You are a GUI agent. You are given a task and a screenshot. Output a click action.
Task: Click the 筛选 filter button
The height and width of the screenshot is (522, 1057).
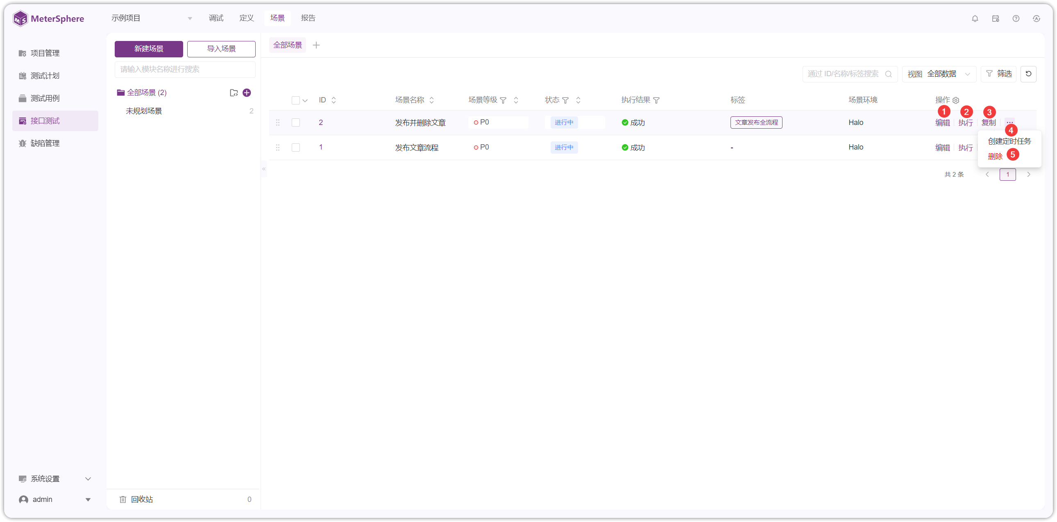(999, 74)
